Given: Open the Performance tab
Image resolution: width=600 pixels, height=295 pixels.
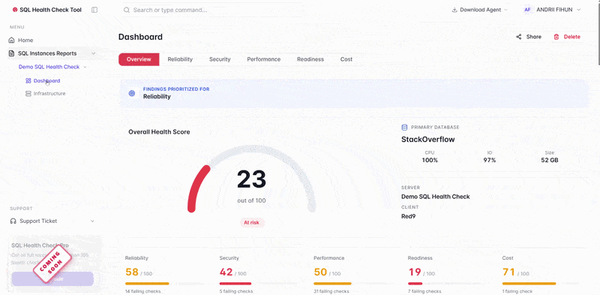Looking at the screenshot, I should tap(264, 59).
